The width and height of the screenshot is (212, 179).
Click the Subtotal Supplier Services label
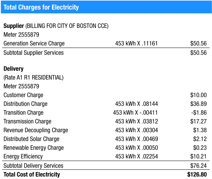coord(33,53)
